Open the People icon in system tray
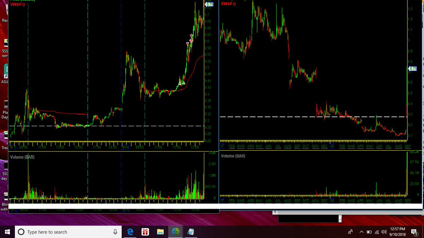Viewport: 424px width, 238px height. [x=350, y=232]
